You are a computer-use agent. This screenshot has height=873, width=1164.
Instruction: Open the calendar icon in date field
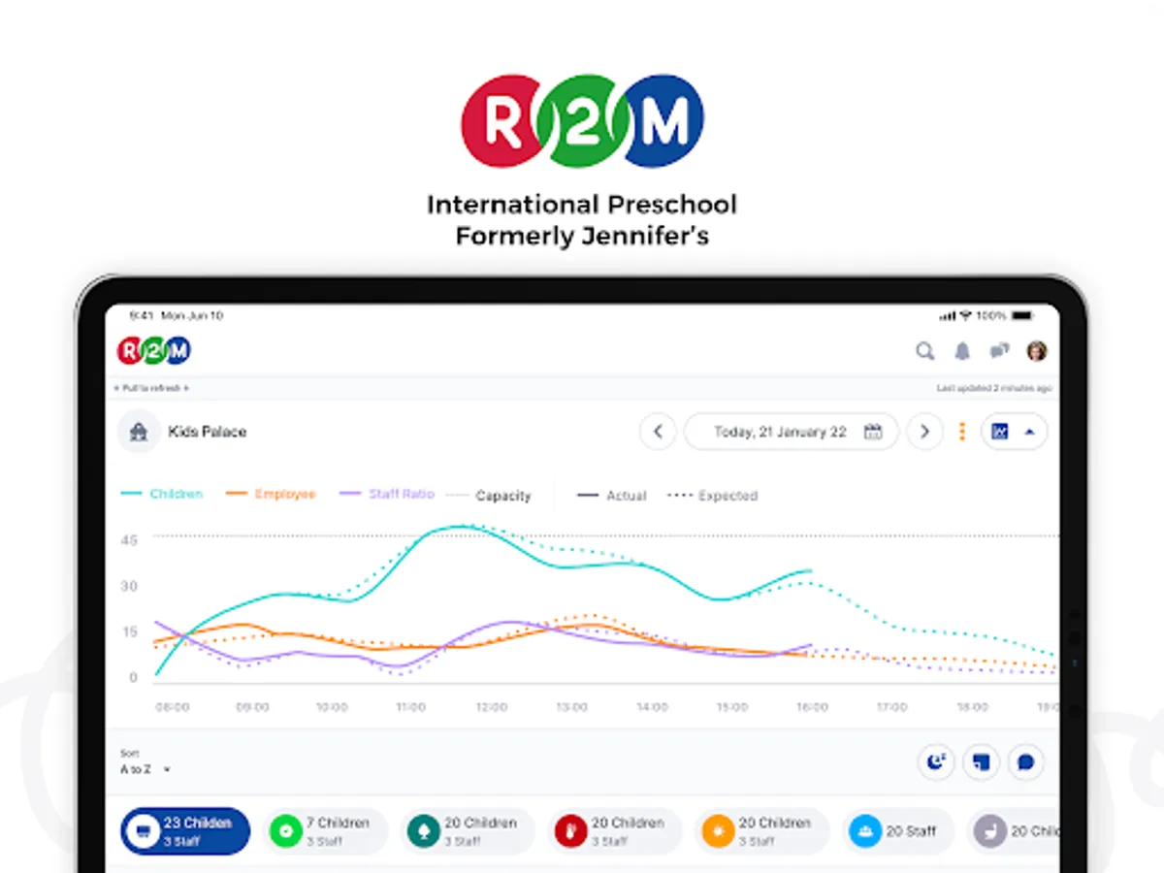[872, 432]
